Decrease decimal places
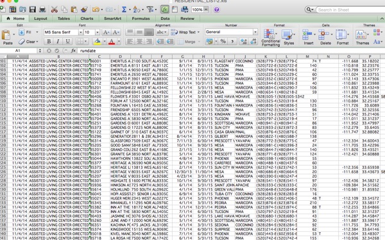 tap(253, 41)
